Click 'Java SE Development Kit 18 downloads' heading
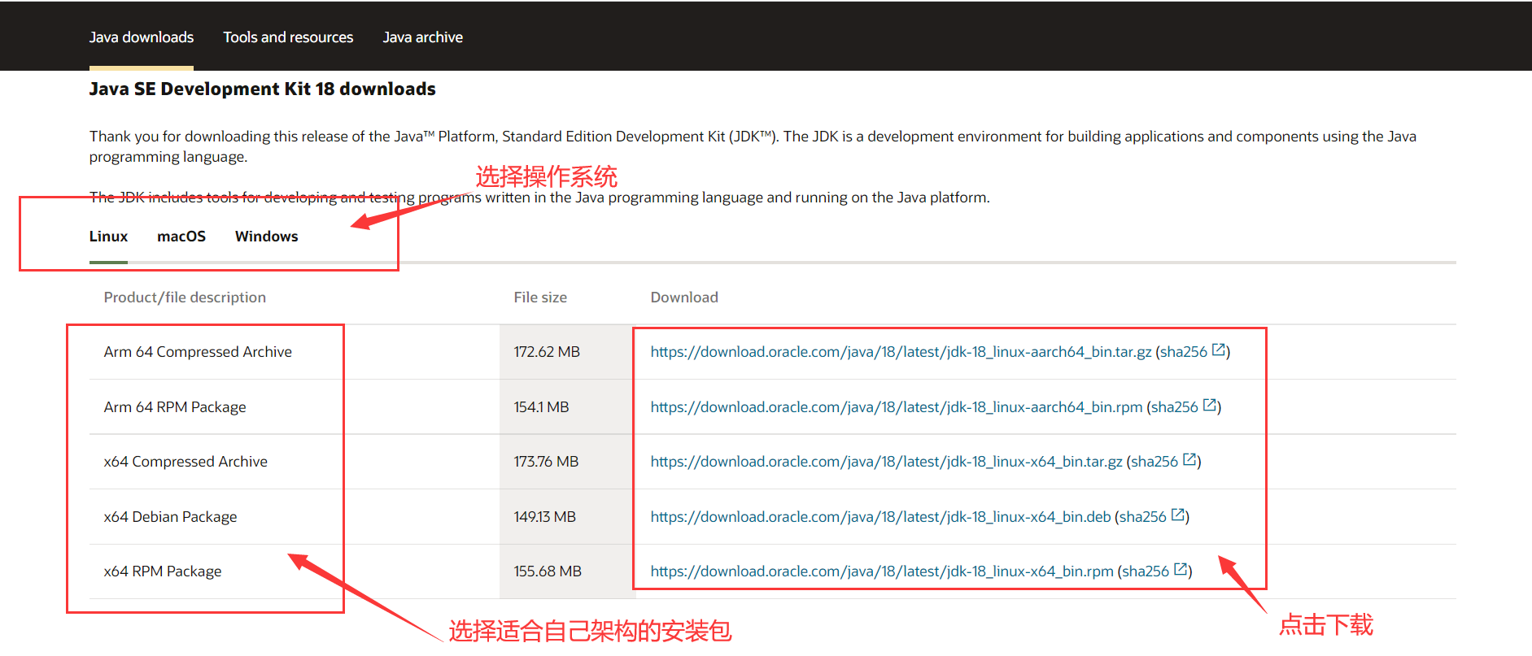1532x656 pixels. pyautogui.click(x=262, y=89)
